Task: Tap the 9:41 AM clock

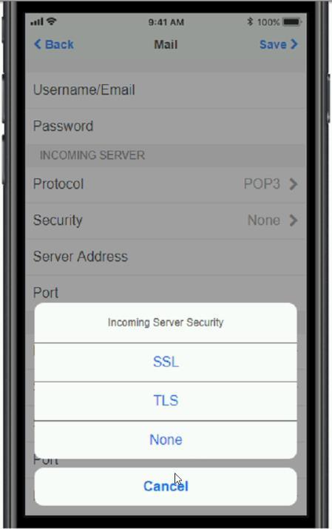Action: 166,22
